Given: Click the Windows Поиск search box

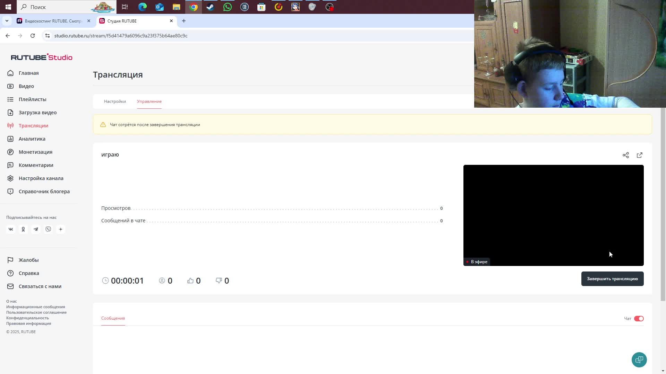Looking at the screenshot, I should [x=67, y=7].
